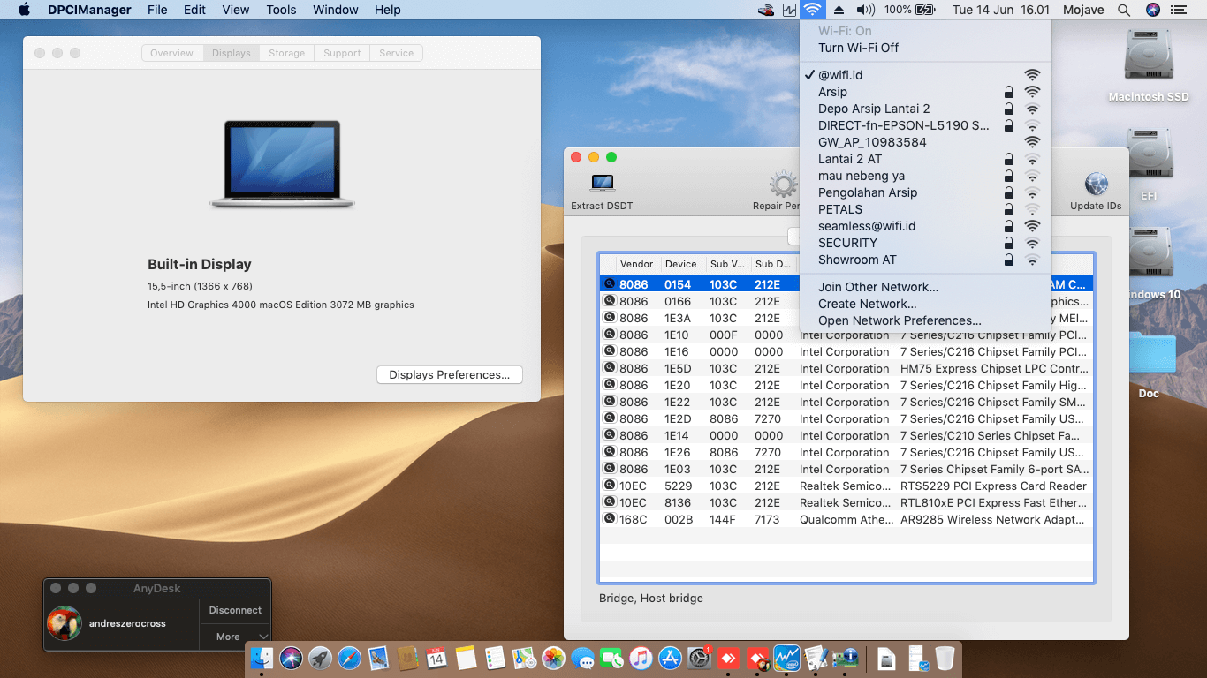Select the AR9285 Wireless Network Adapter row
The height and width of the screenshot is (678, 1207).
point(846,519)
